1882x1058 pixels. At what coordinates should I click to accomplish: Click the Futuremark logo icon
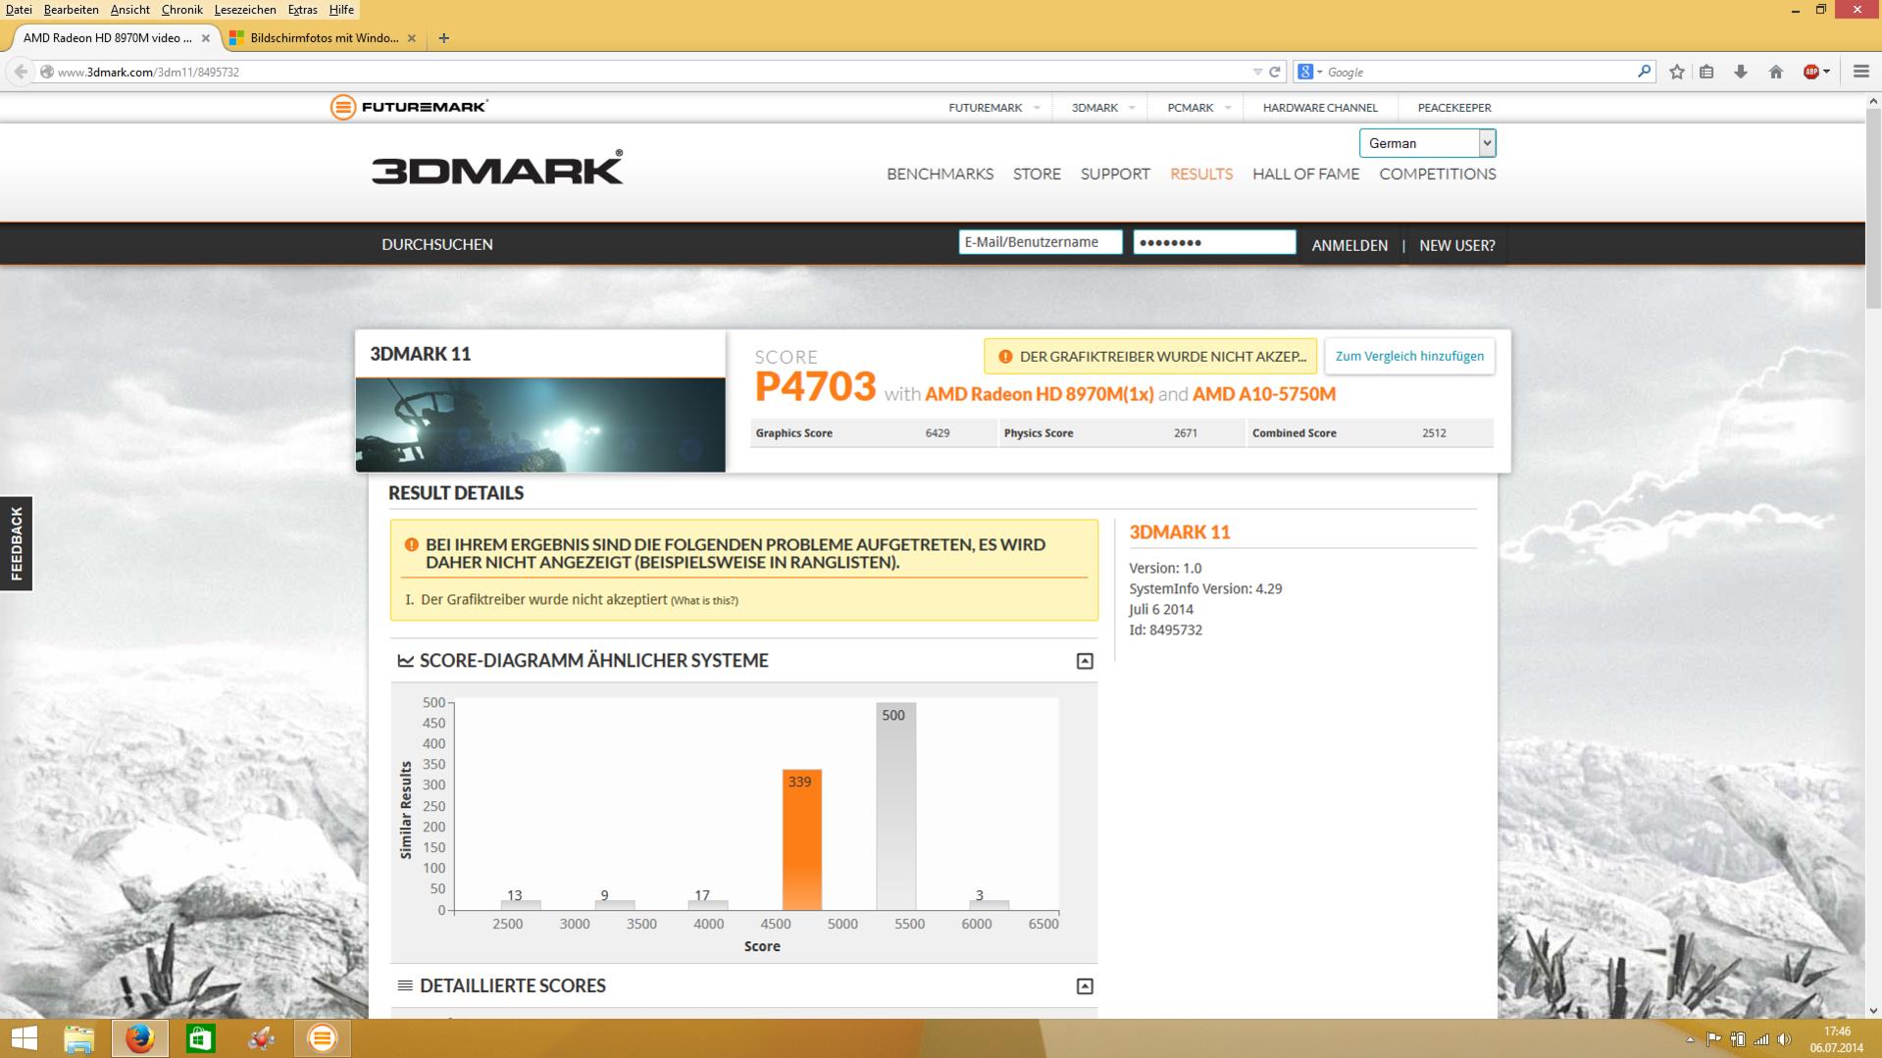342,107
